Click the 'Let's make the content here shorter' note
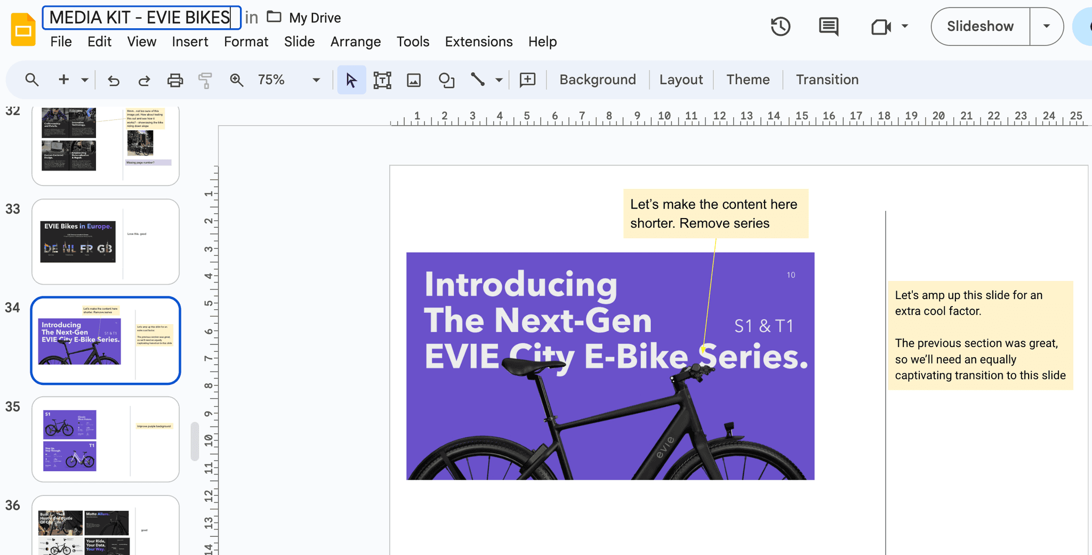Viewport: 1092px width, 555px height. 716,214
